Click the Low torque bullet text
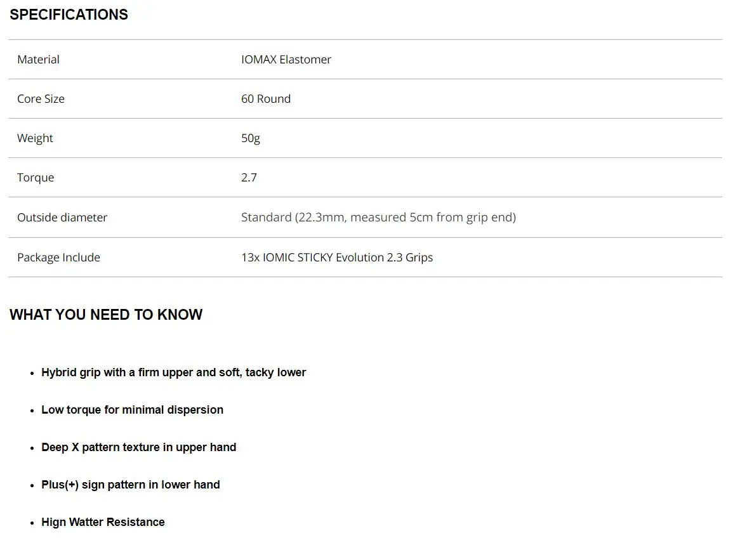 [132, 410]
